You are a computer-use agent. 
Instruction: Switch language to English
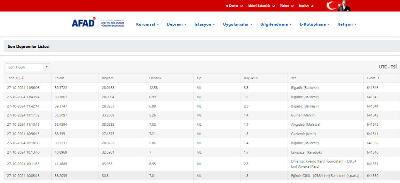pos(305,6)
